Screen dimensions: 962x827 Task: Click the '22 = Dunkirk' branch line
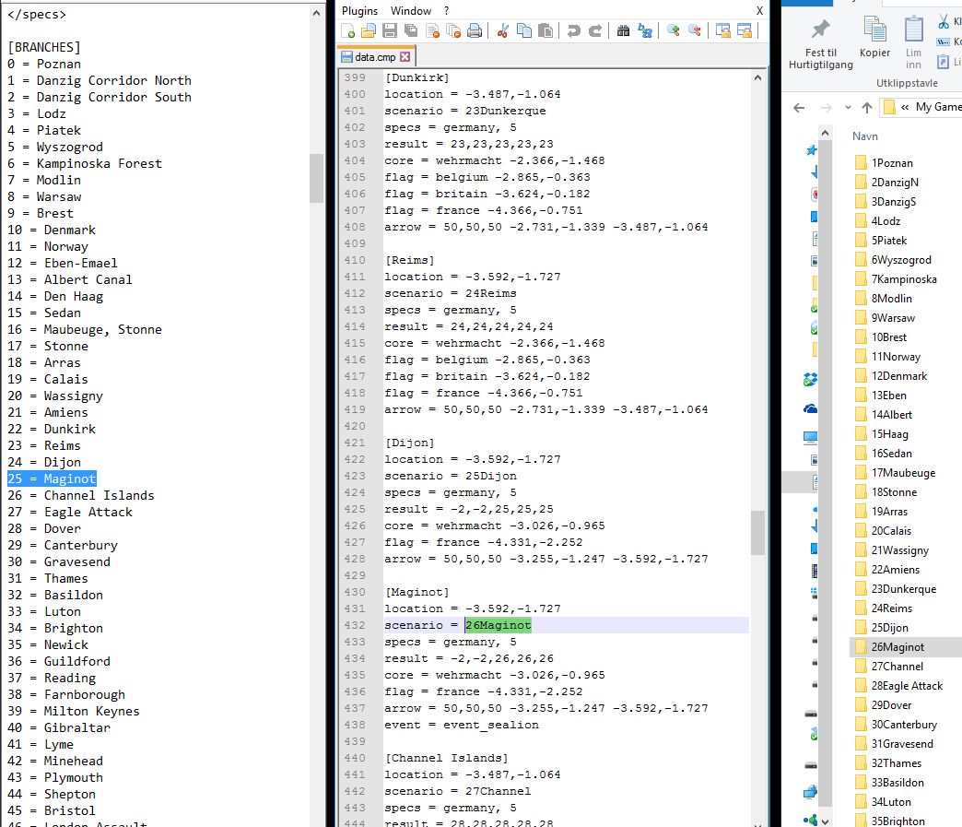[x=52, y=429]
